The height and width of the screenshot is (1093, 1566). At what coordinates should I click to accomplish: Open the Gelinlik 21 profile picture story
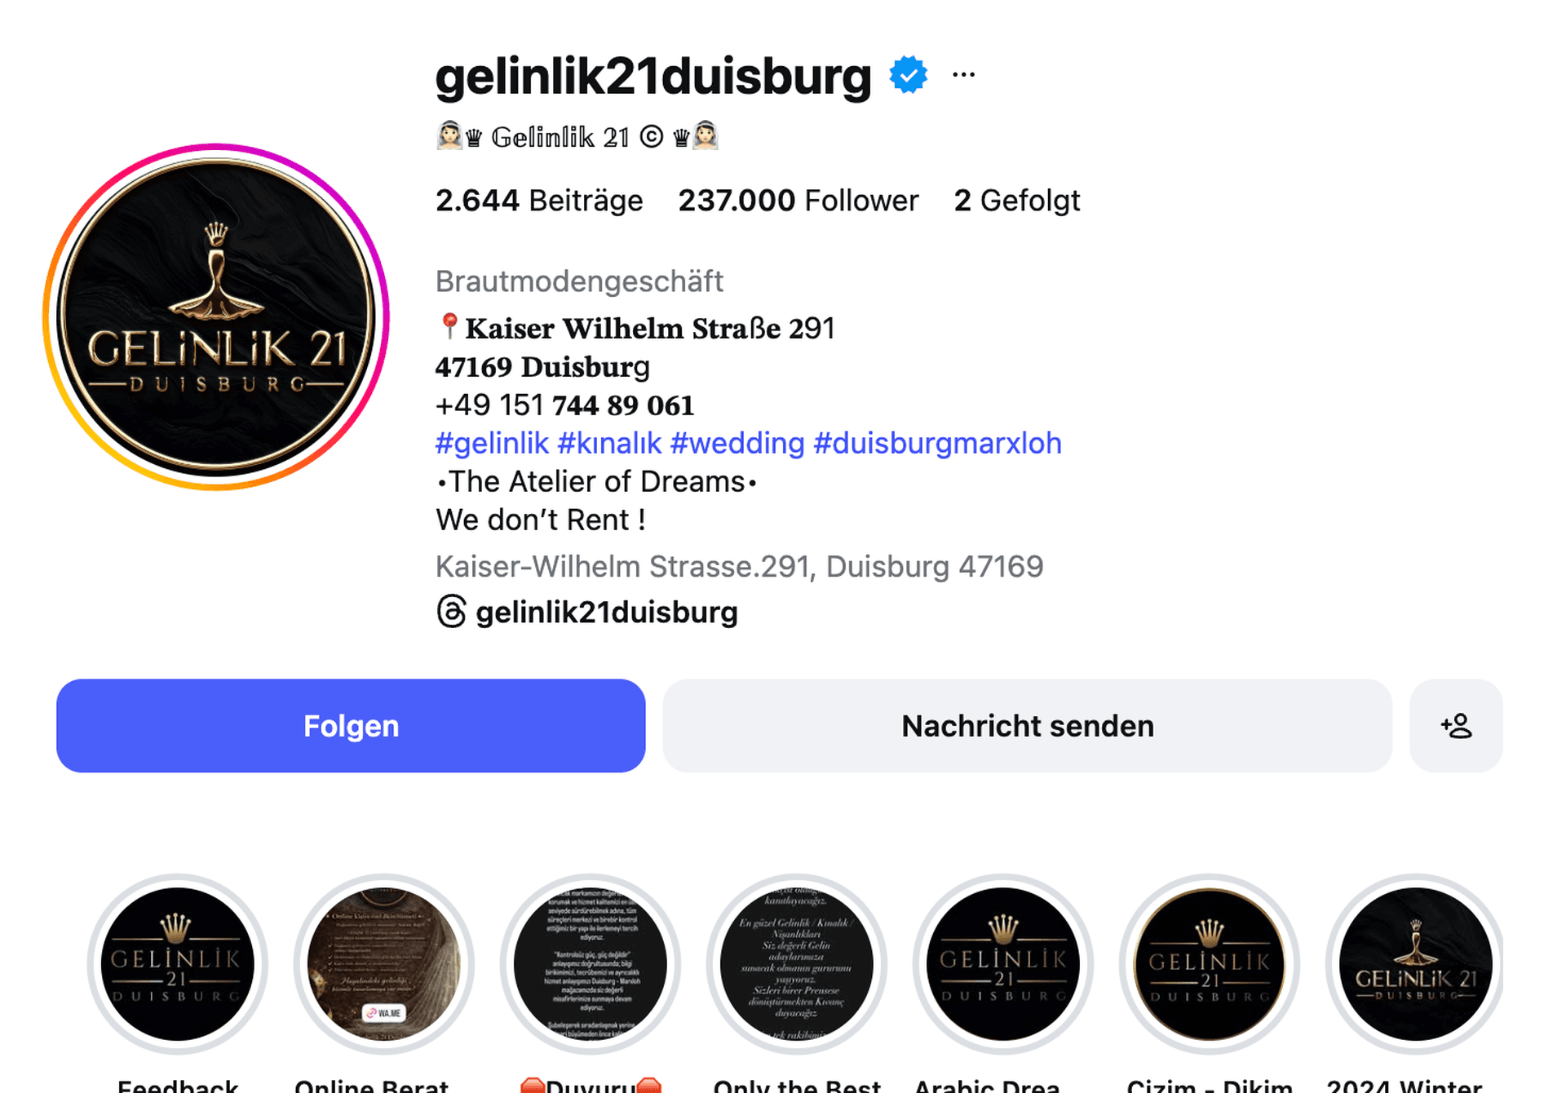216,317
